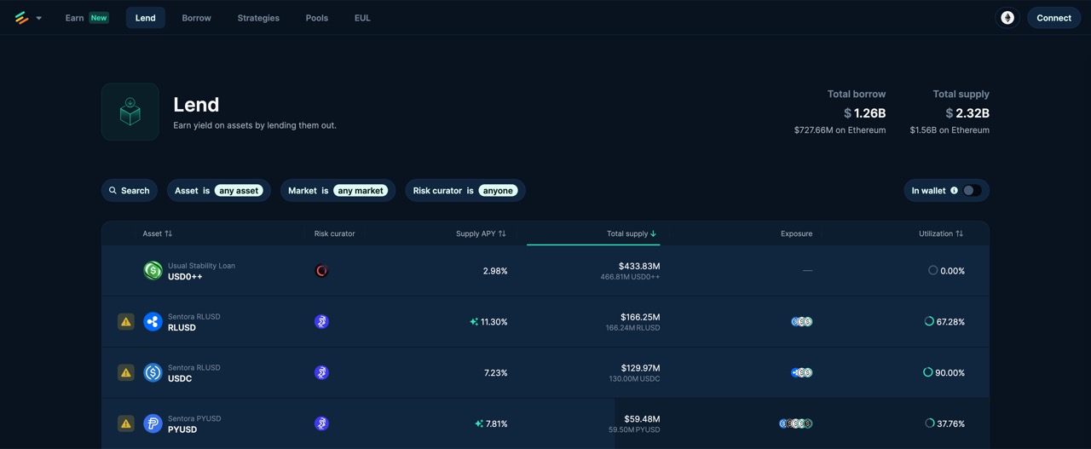The width and height of the screenshot is (1091, 449).
Task: Sort by Supply APY column
Action: pos(481,233)
